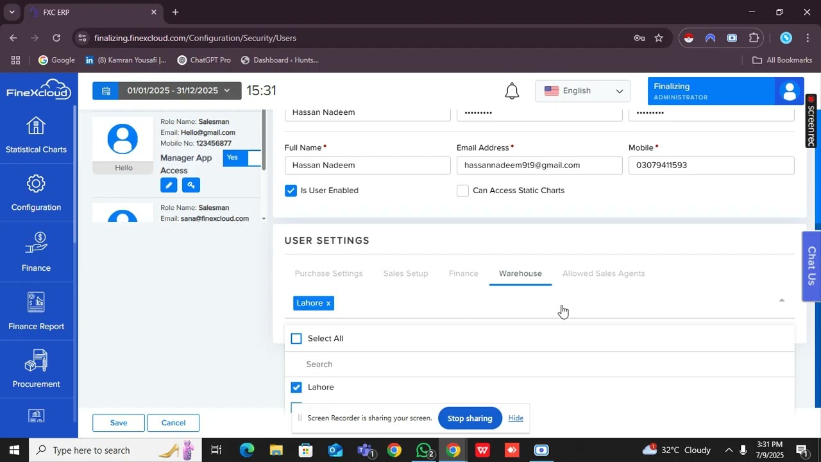This screenshot has width=821, height=462.
Task: Open Chrome's tab search dropdown
Action: point(12,12)
